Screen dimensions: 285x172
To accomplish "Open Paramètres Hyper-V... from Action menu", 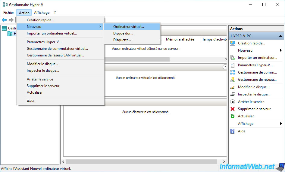I will click(x=61, y=42).
